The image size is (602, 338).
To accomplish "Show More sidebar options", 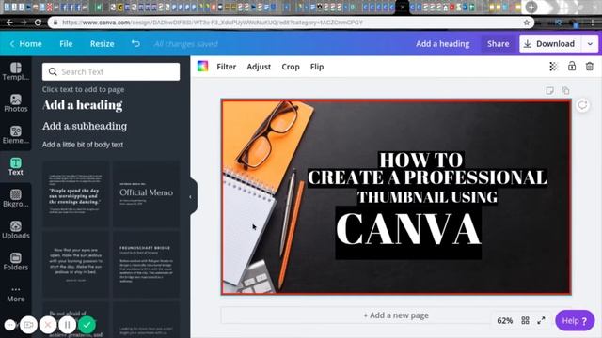I will coord(16,294).
